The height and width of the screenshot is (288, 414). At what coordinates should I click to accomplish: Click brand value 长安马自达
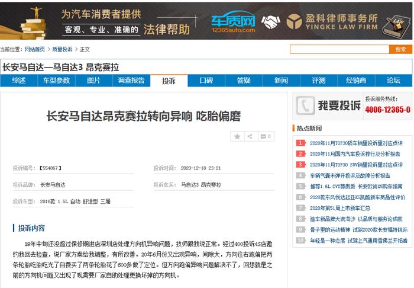pyautogui.click(x=53, y=185)
